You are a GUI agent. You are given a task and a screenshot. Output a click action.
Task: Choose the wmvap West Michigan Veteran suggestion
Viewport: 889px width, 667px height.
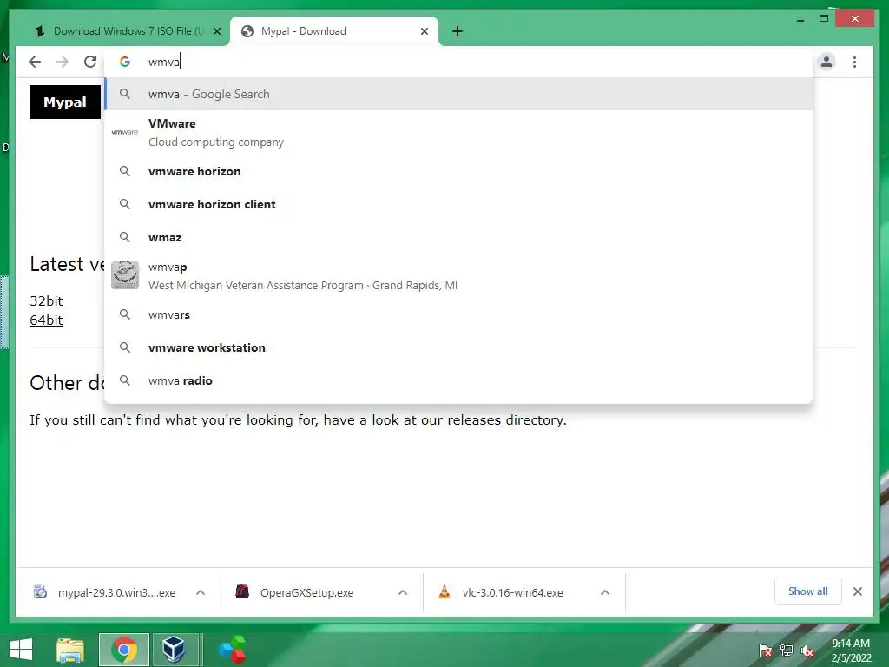point(458,275)
